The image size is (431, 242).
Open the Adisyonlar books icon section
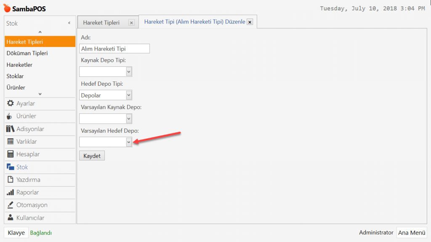point(29,129)
